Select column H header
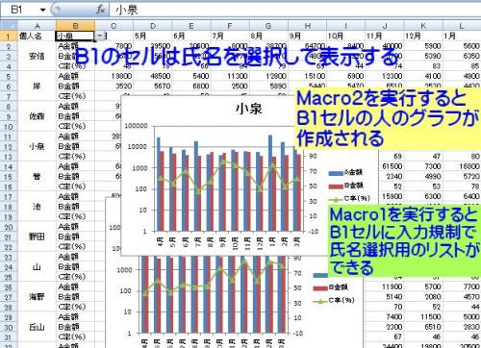 pos(307,26)
